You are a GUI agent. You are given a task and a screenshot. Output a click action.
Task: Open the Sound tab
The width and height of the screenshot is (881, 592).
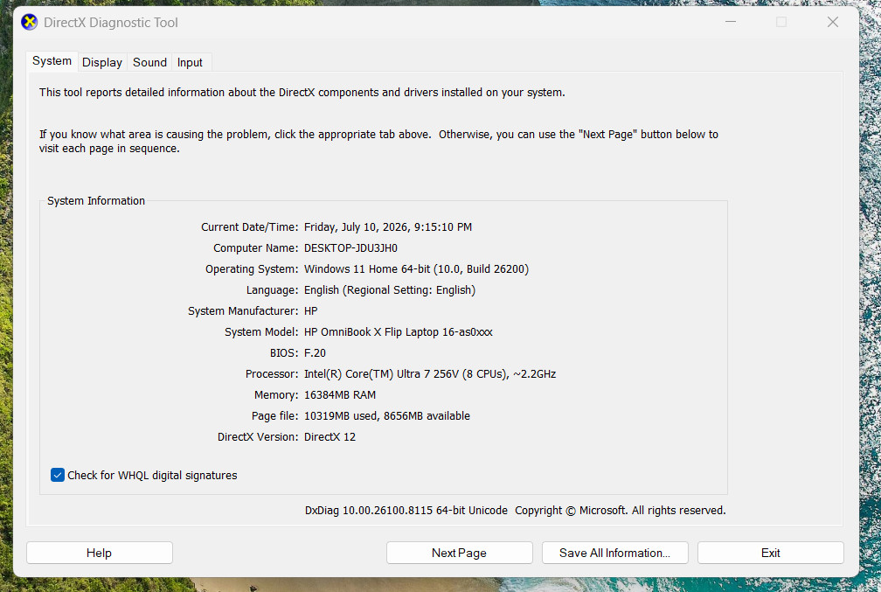pos(149,62)
